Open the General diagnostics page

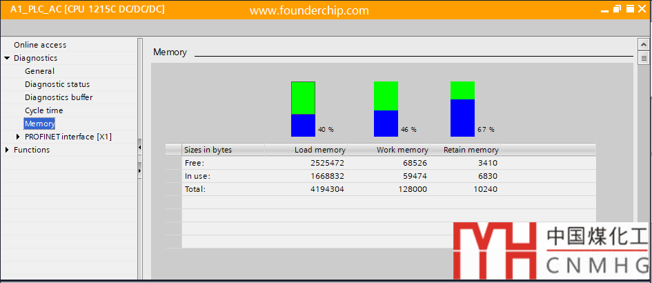tap(39, 71)
